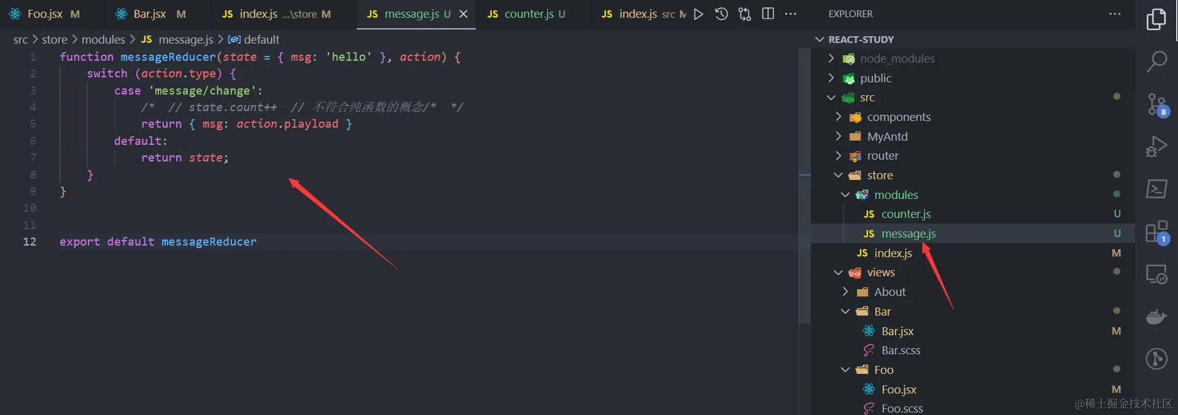Click the 'message/change' case string
The width and height of the screenshot is (1178, 415).
coord(203,91)
